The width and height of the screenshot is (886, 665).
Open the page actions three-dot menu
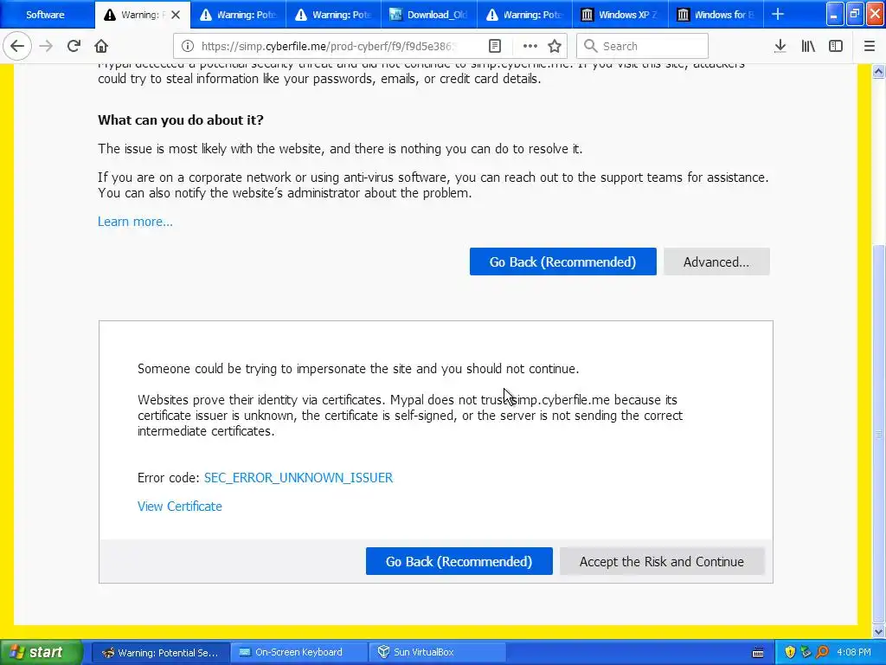click(530, 46)
